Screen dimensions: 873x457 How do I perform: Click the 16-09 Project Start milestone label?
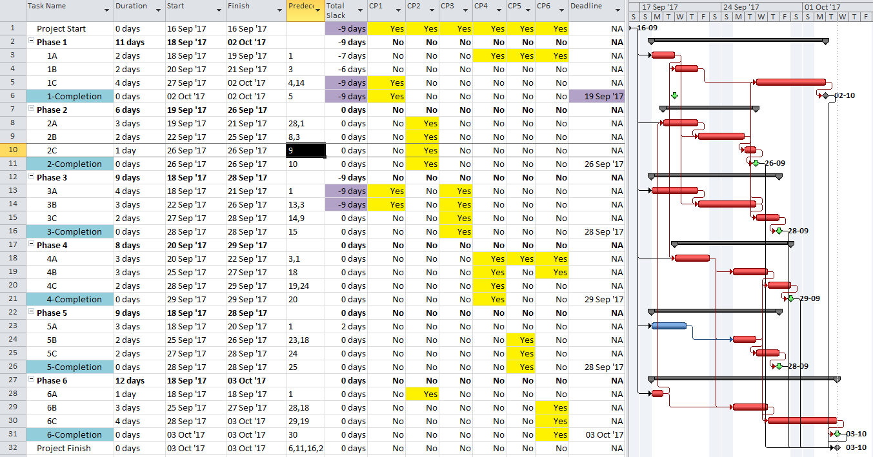[647, 28]
